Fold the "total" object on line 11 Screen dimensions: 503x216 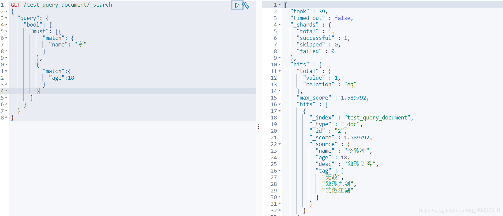(280, 71)
